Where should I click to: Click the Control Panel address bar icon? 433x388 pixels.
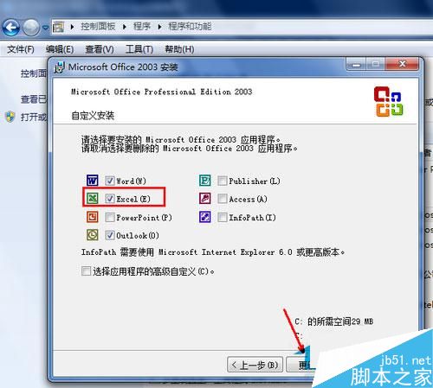point(58,27)
